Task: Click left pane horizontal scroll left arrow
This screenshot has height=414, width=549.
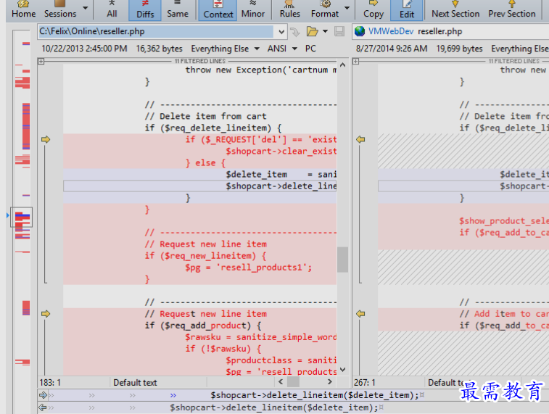Action: coord(281,382)
